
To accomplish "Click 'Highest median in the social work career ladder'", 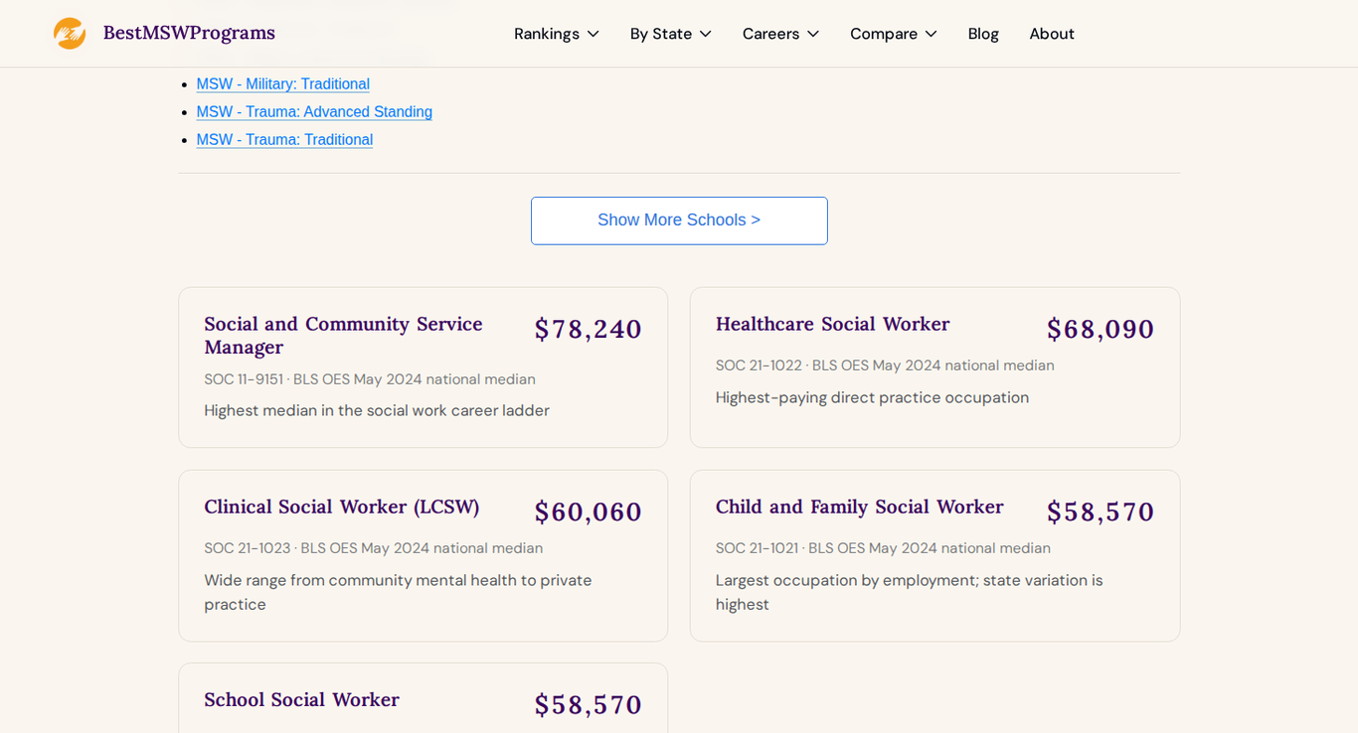I will (x=377, y=410).
